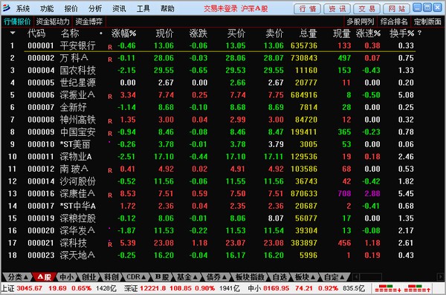446x295 pixels.
Task: Select the 深科技 stock row
Action: tap(210, 243)
